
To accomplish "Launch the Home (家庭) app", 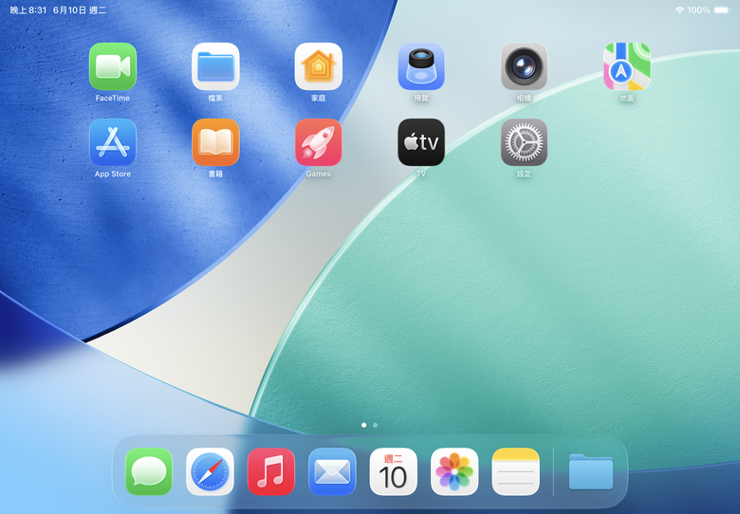I will pyautogui.click(x=319, y=66).
